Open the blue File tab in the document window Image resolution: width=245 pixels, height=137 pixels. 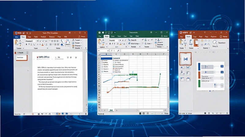tap(17, 37)
